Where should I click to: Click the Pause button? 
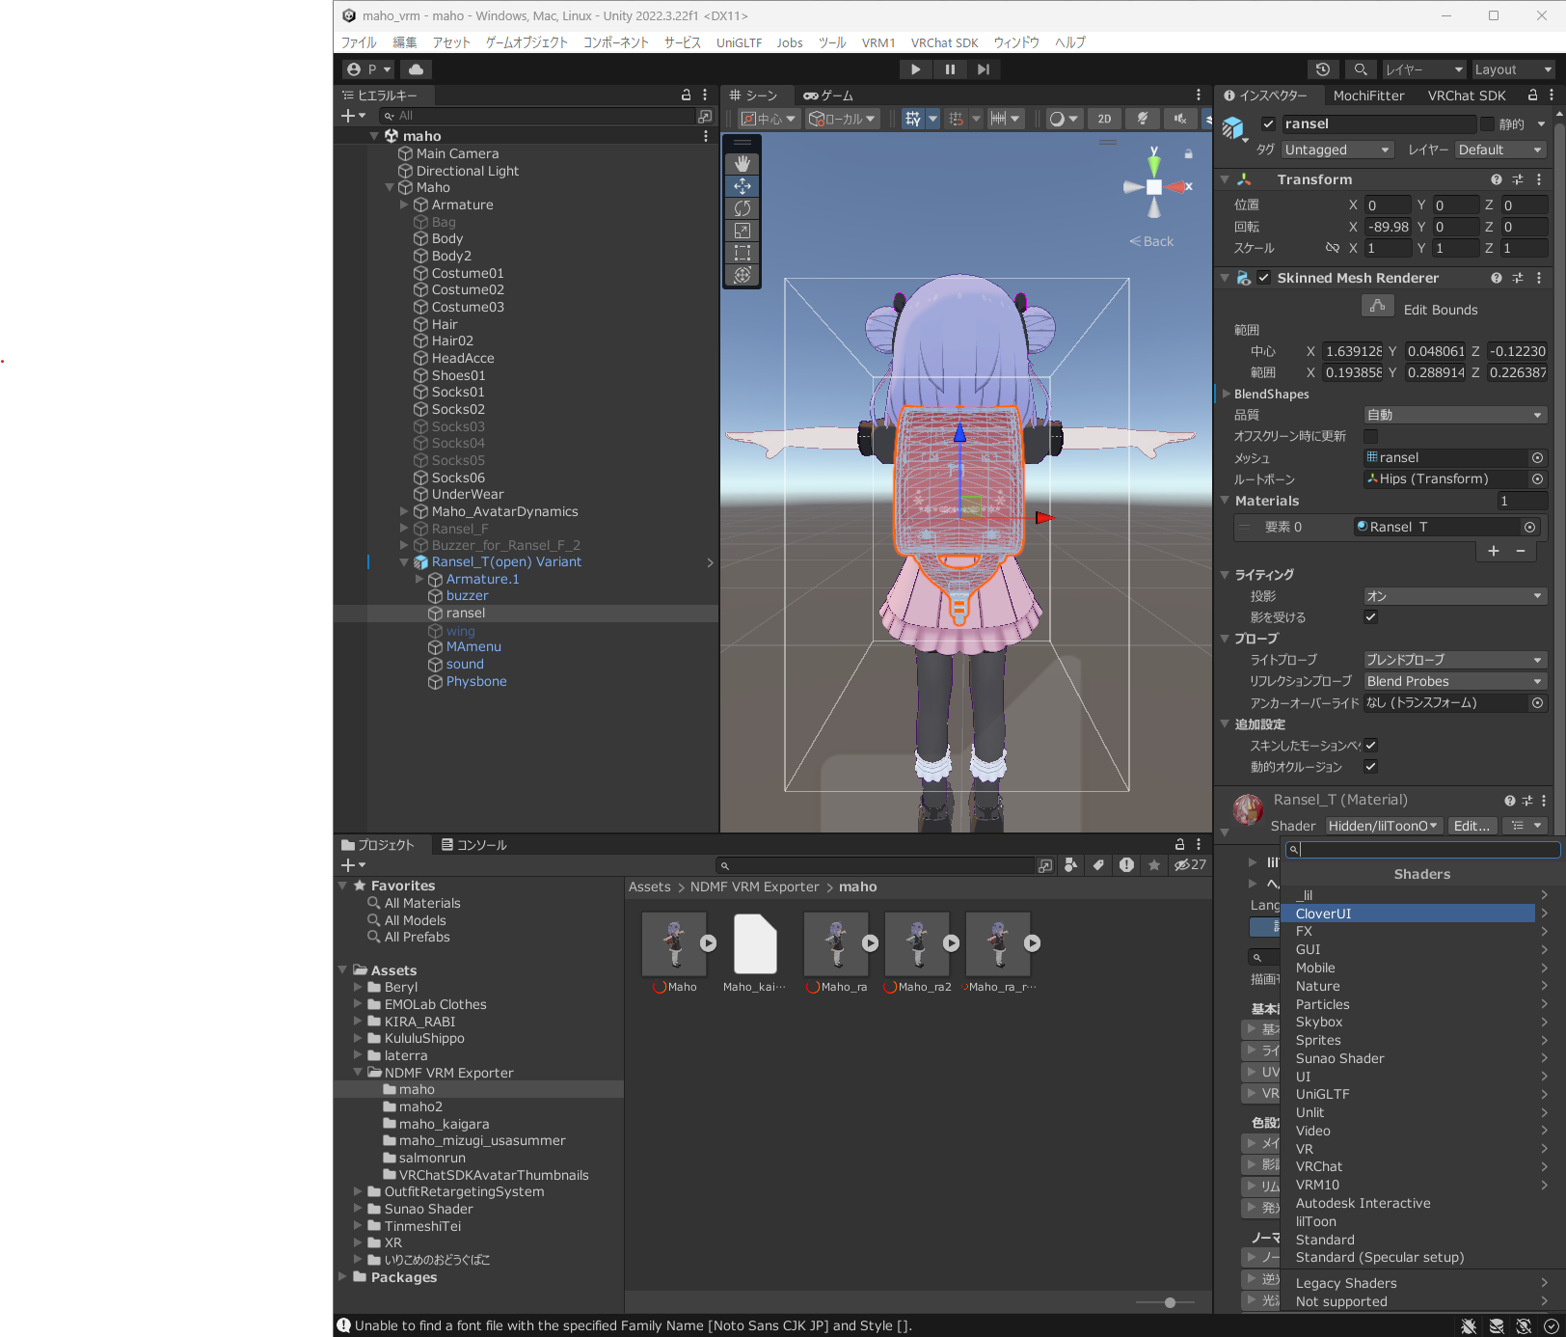pos(950,69)
